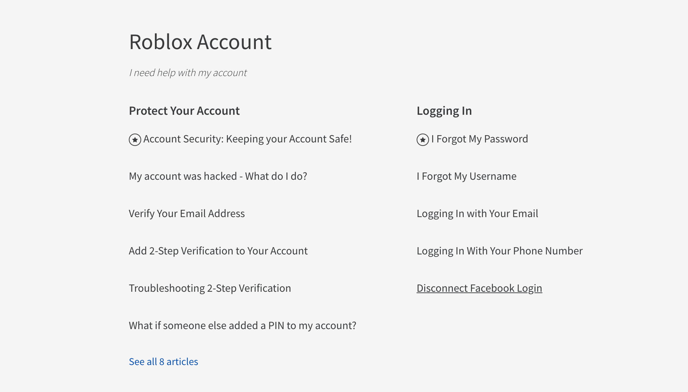Open the someone else added a PIN article

(242, 326)
